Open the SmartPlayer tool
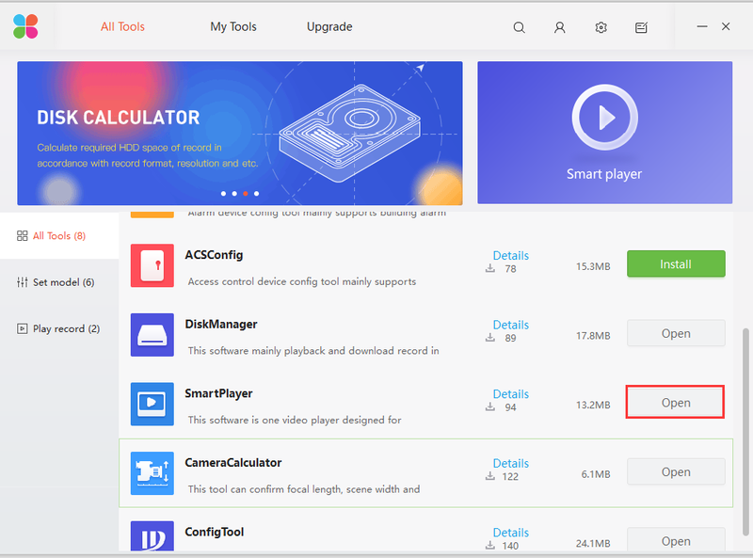 coord(676,403)
